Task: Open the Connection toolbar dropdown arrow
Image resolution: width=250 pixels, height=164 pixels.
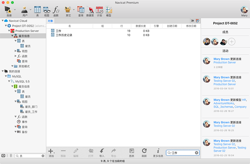Action: [15, 10]
